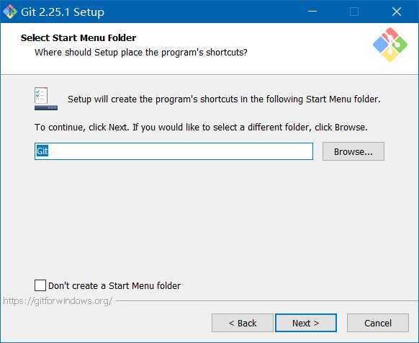The image size is (419, 343).
Task: Click the Start Menu folder shortcuts icon
Action: pyautogui.click(x=45, y=99)
